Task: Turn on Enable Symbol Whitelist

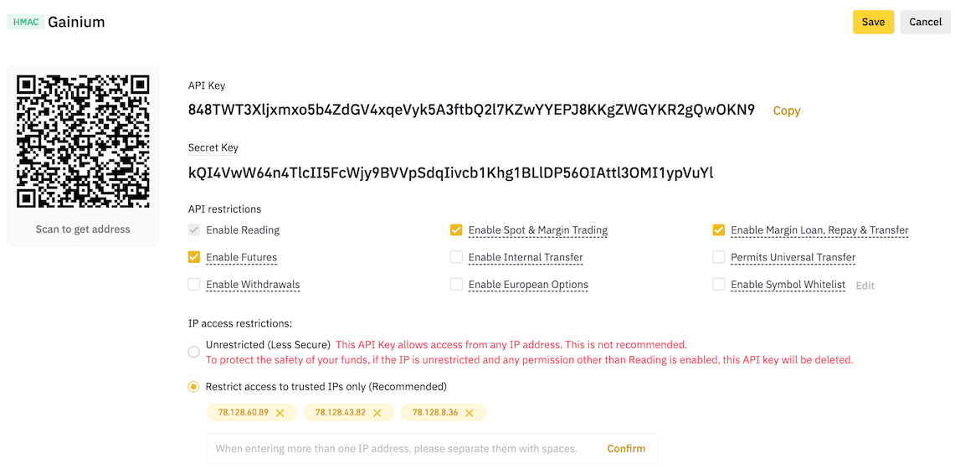Action: (x=718, y=285)
